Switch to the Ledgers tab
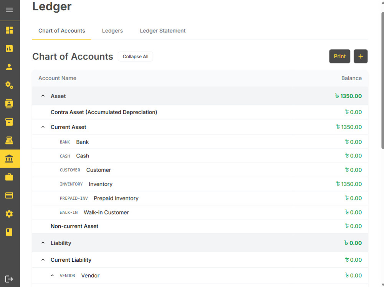 (x=113, y=31)
